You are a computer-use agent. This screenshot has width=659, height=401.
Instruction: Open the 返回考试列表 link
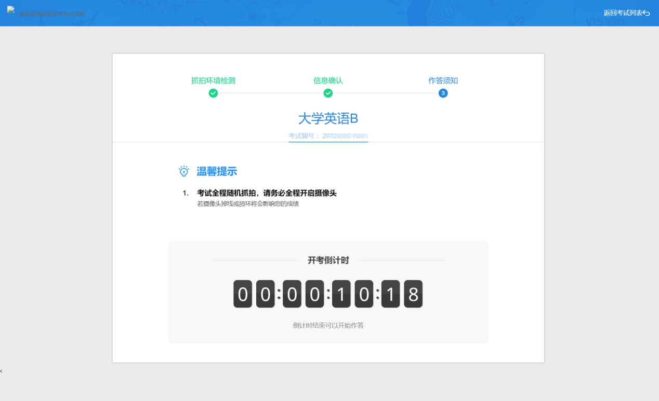(623, 13)
